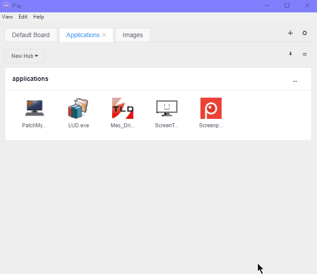Click the Pile app logo icon

pos(6,5)
